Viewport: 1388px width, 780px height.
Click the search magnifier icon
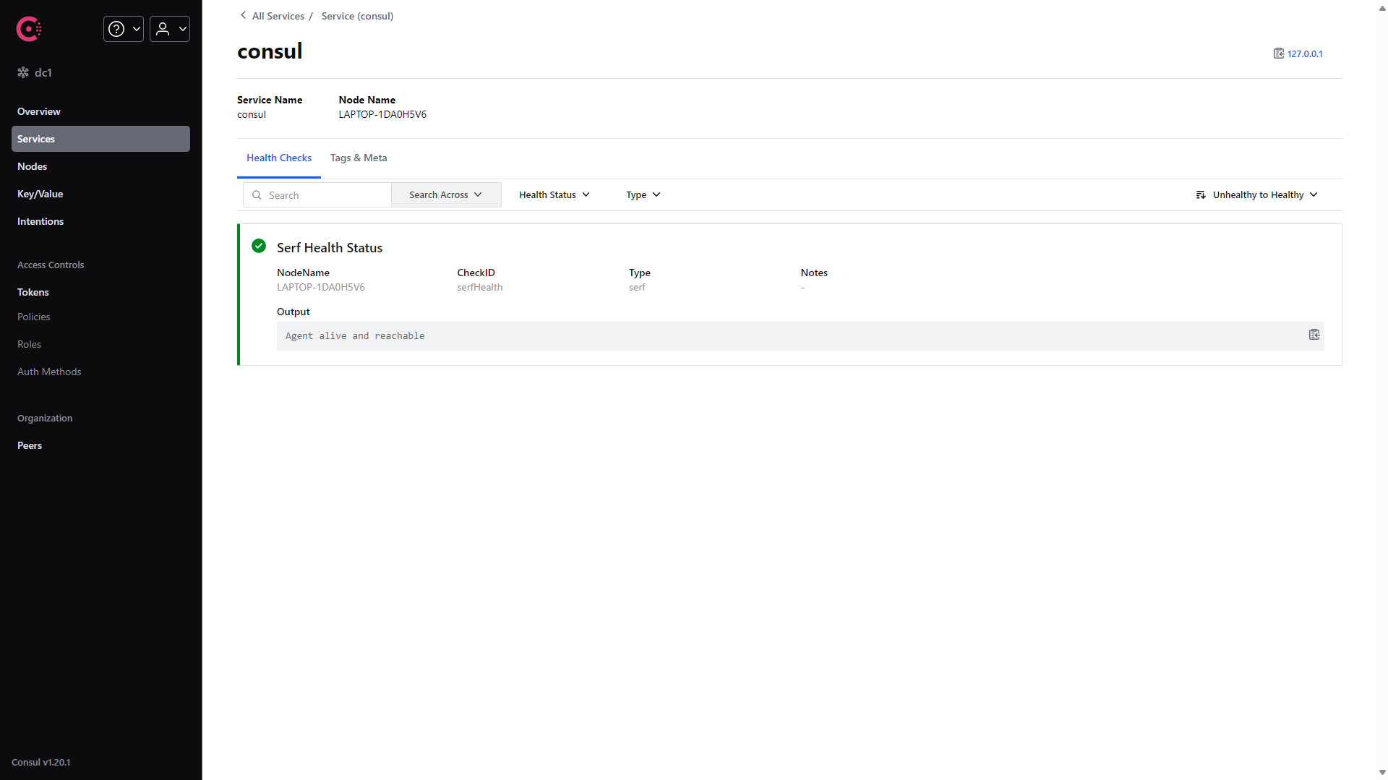[x=257, y=195]
